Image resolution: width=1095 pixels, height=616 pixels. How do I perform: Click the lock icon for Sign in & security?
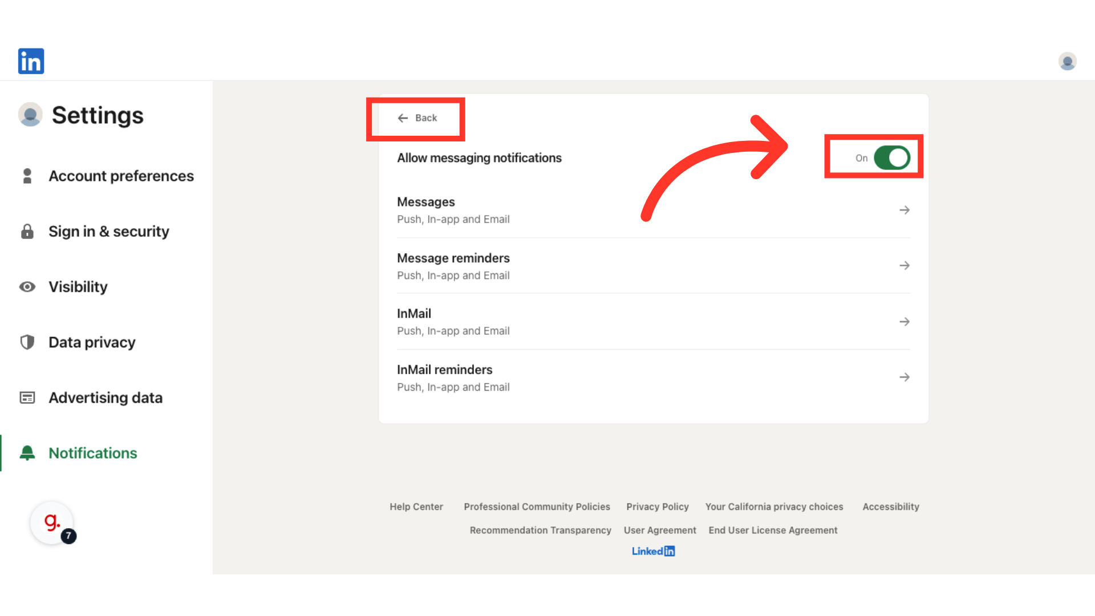click(x=27, y=232)
